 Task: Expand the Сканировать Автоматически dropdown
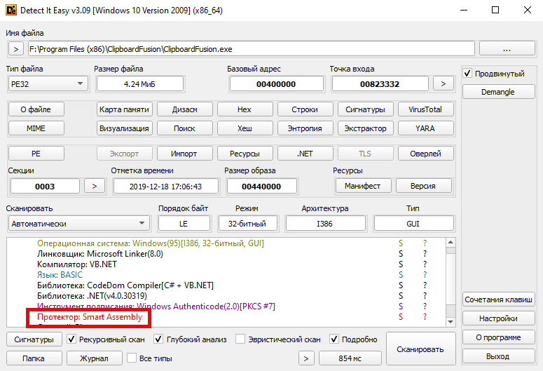(78, 223)
